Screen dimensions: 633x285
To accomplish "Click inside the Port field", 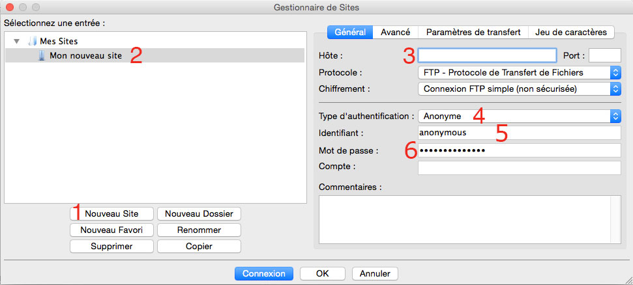I will 605,55.
